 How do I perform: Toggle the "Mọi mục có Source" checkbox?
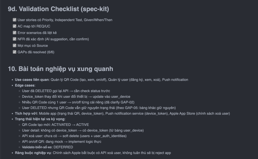coord(14,46)
